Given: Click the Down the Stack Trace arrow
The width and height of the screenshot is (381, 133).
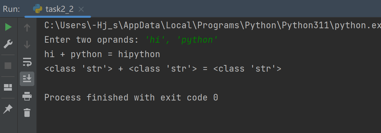Looking at the screenshot, I should (27, 44).
